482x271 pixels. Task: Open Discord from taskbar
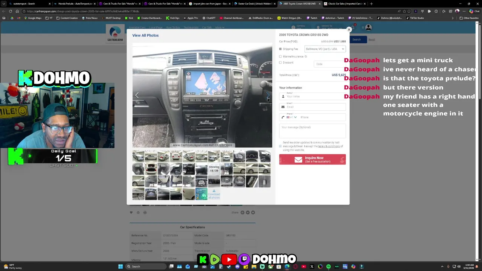(237, 266)
